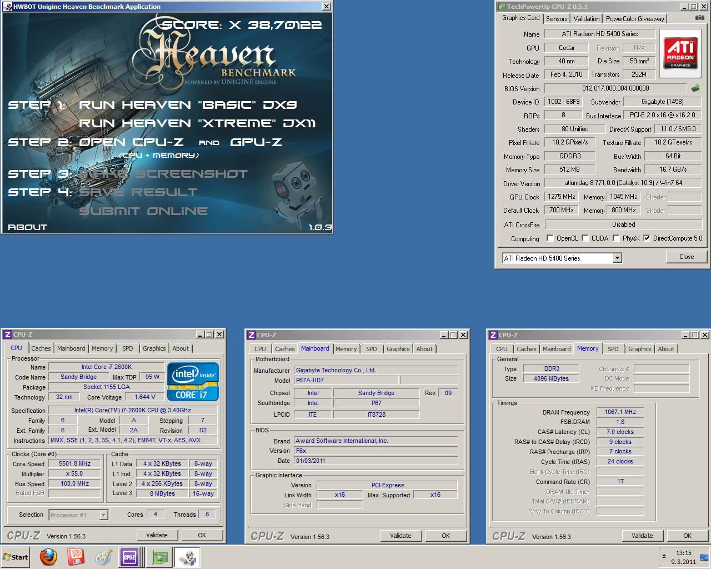Click the GPU-Z title bar icon
The image size is (711, 569).
coord(502,7)
